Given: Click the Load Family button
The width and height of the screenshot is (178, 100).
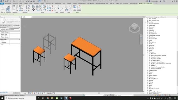Looking at the screenshot, I should pos(75,8).
